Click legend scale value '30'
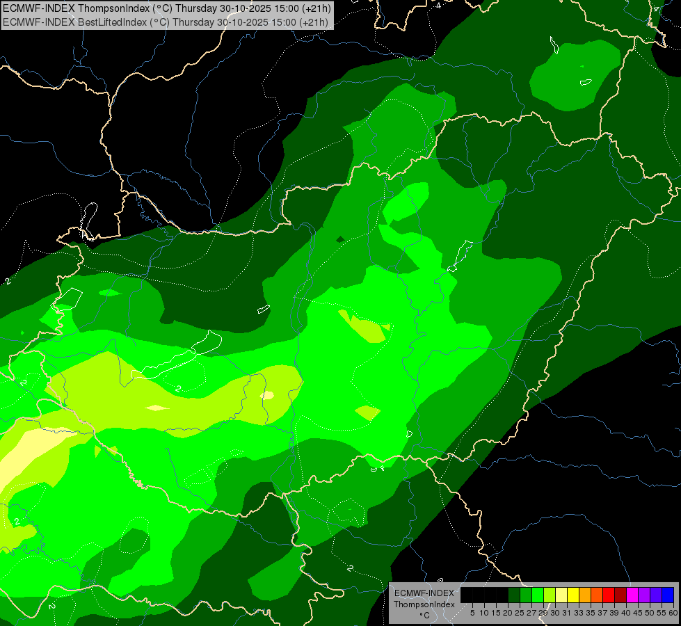 [x=555, y=613]
